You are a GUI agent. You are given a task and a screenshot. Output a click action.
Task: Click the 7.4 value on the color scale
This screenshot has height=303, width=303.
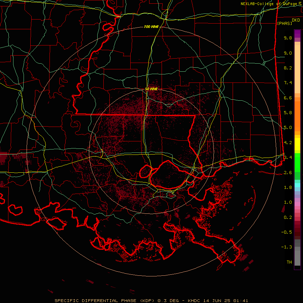coord(288,83)
